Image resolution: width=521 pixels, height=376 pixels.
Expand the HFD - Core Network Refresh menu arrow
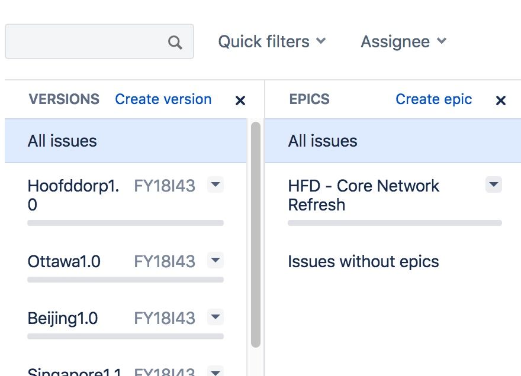point(493,184)
